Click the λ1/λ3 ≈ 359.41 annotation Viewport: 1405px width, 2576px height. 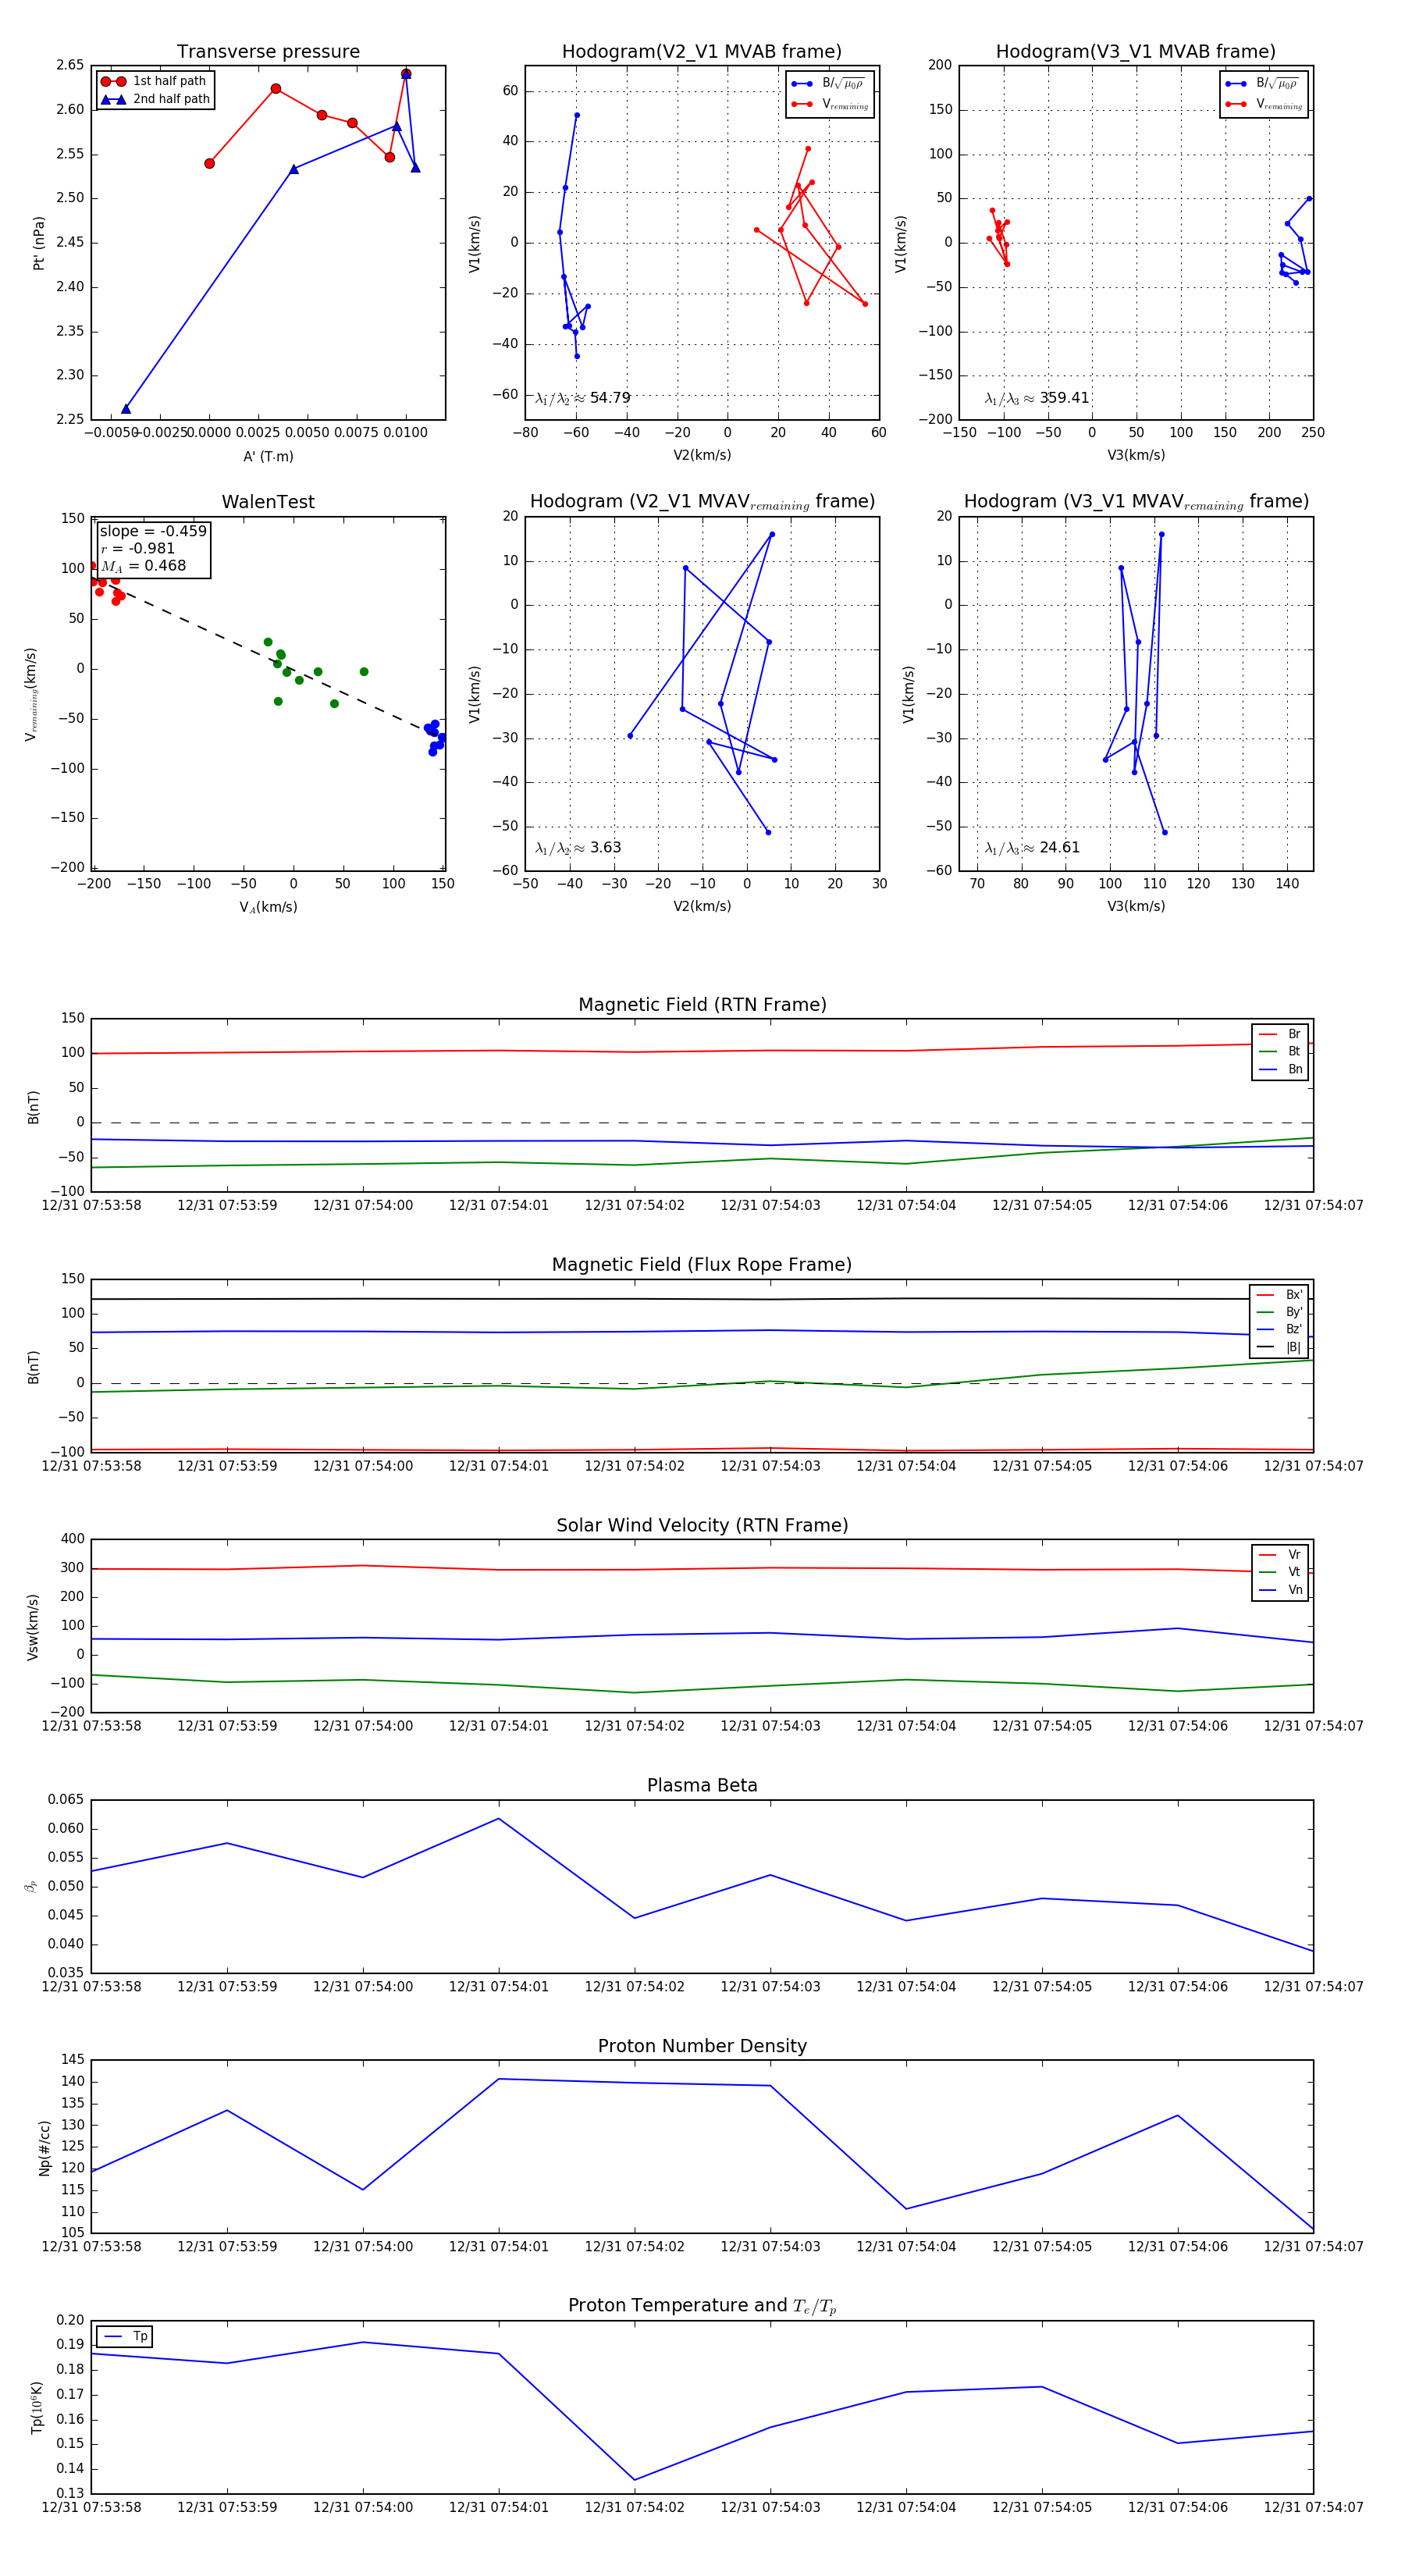click(x=1037, y=398)
